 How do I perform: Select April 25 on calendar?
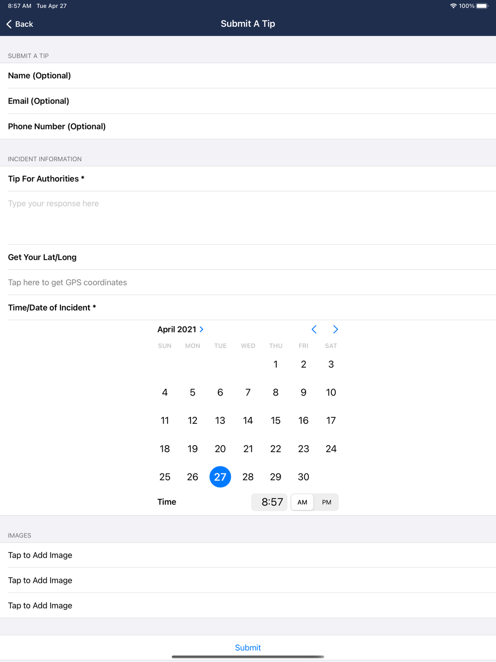[x=165, y=477]
